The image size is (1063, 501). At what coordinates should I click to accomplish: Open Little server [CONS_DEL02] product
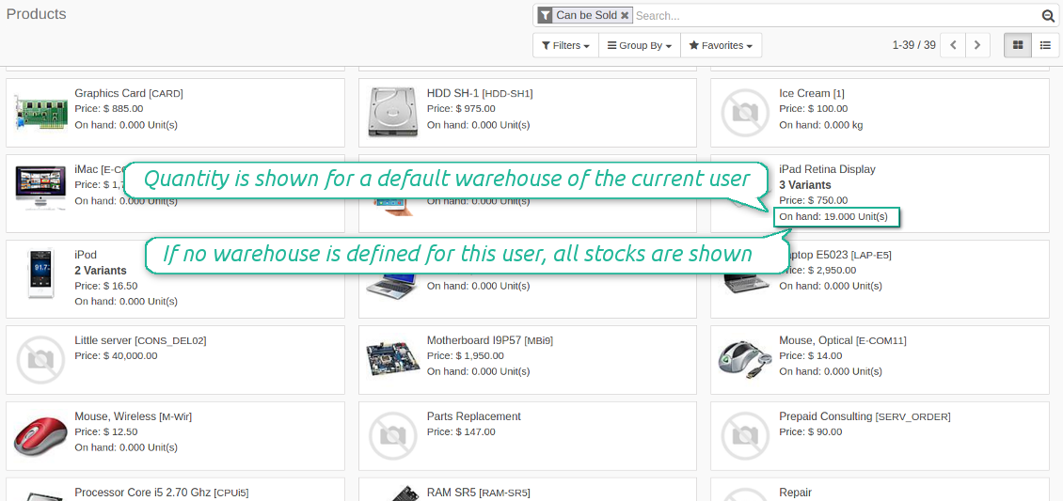point(140,340)
